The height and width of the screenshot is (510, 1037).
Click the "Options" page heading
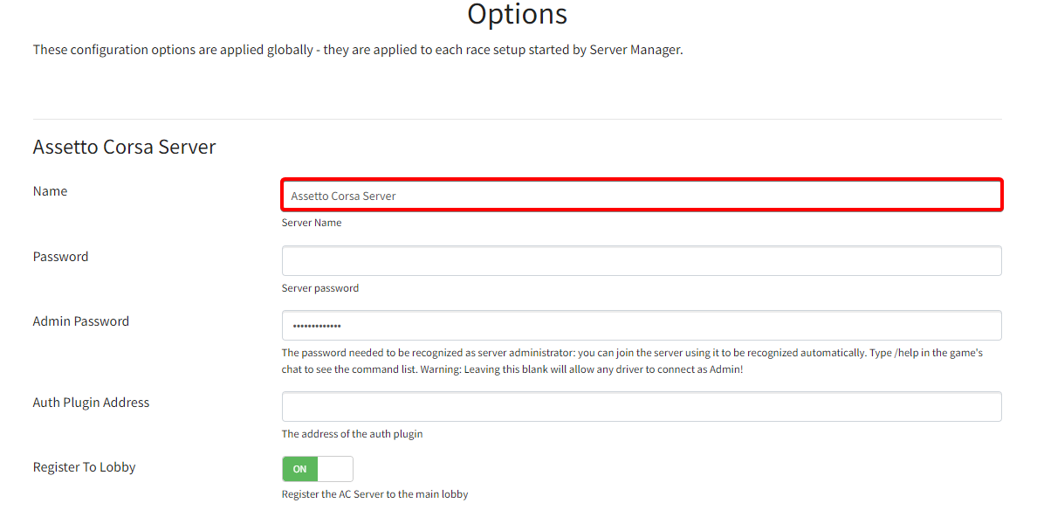[517, 14]
